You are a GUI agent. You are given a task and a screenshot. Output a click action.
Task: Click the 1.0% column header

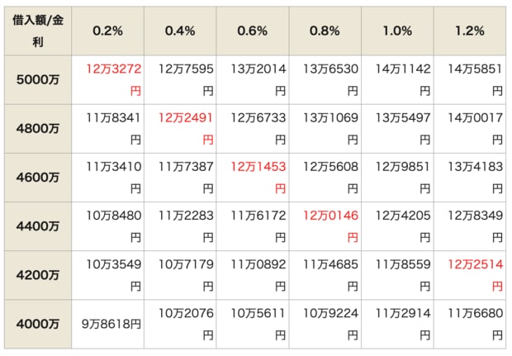[x=397, y=31]
